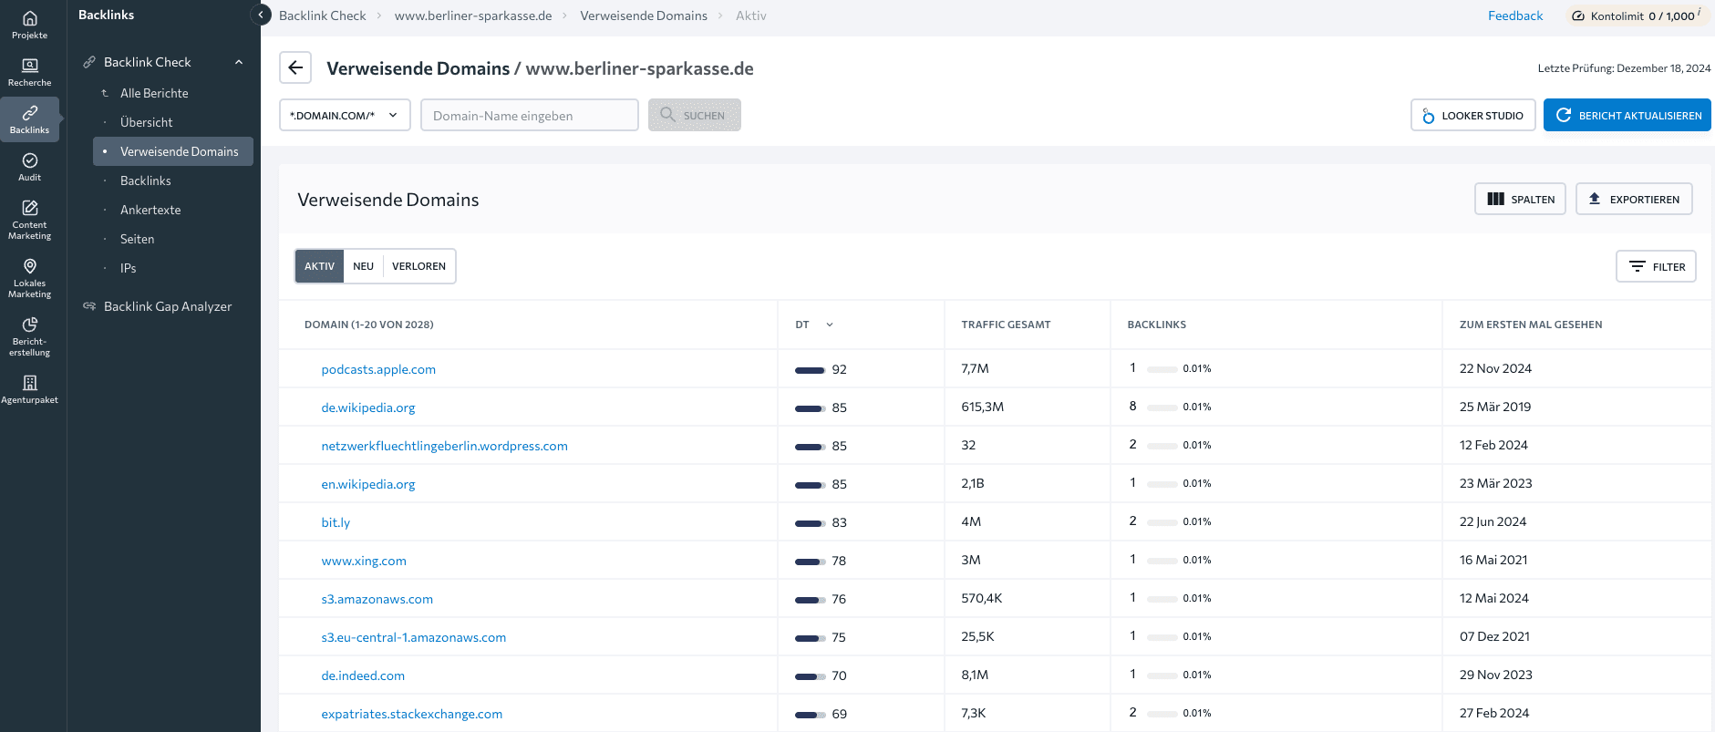
Task: Click the Kontolimit gauge icon
Action: 1578,15
